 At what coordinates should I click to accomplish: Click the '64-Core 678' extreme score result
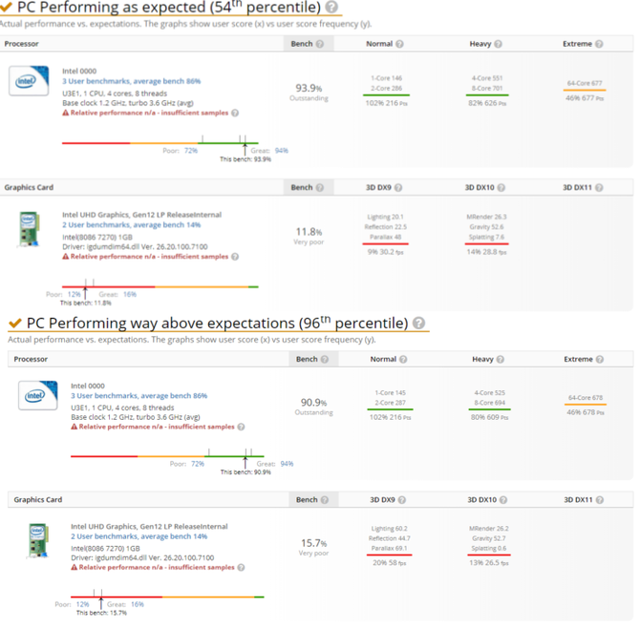click(x=585, y=398)
